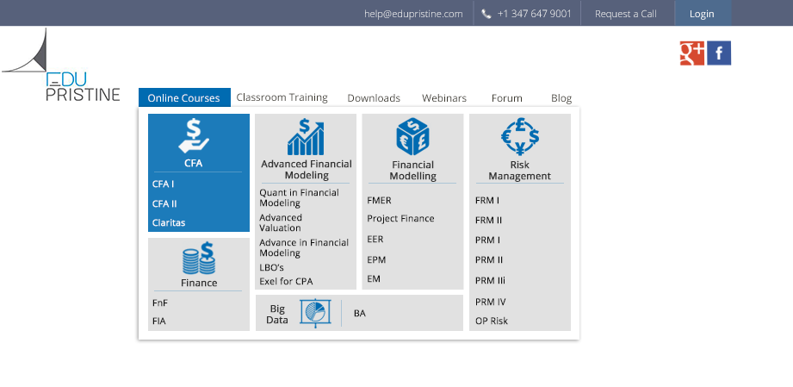Select the LBO's course
Image resolution: width=793 pixels, height=387 pixels.
coord(271,268)
